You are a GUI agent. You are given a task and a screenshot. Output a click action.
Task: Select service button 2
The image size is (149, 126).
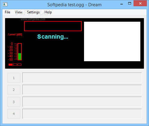tap(14, 90)
